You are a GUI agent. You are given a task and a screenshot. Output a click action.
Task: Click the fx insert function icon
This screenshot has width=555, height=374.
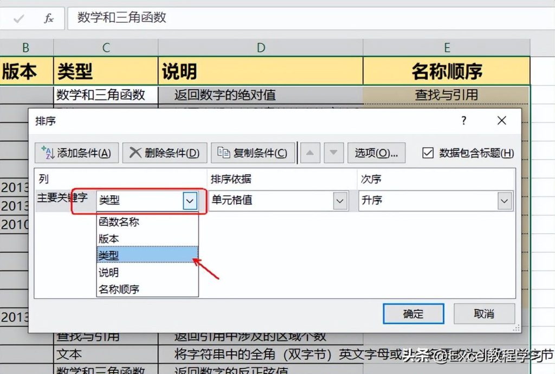pos(48,18)
